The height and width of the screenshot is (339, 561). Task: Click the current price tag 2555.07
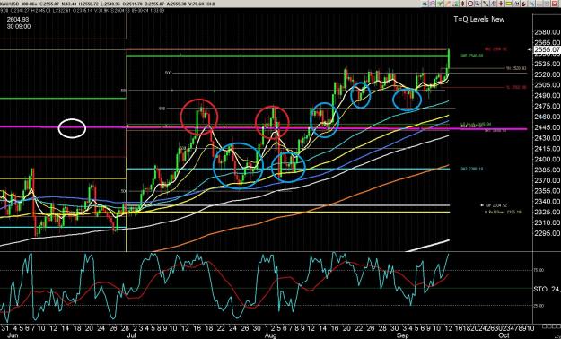547,49
